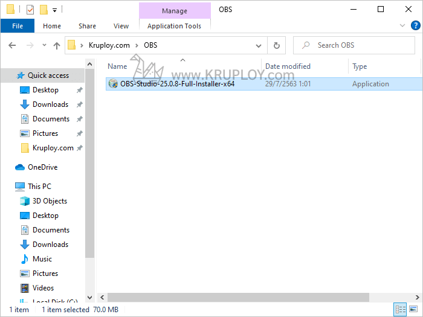
Task: Select OneDrive in the navigation pane
Action: [42, 167]
